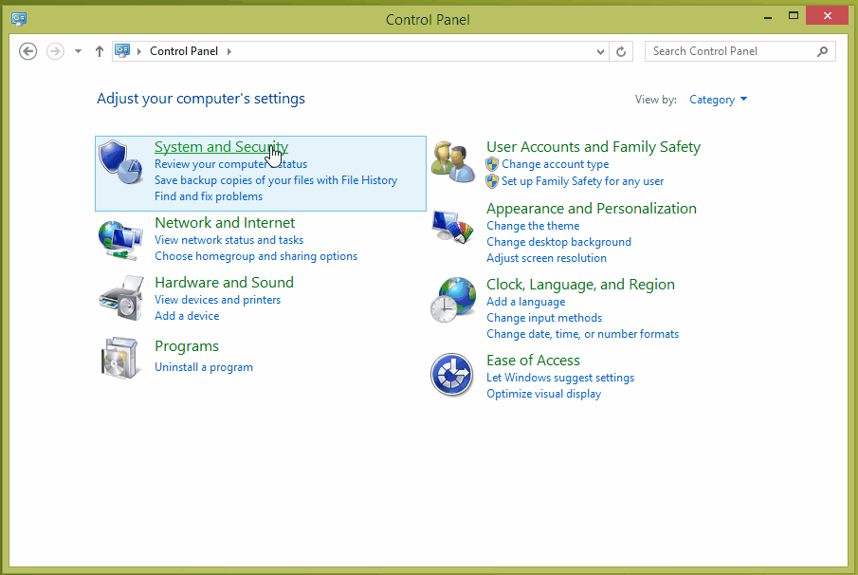The image size is (858, 575).
Task: Go forward with the Forward arrow
Action: point(55,51)
